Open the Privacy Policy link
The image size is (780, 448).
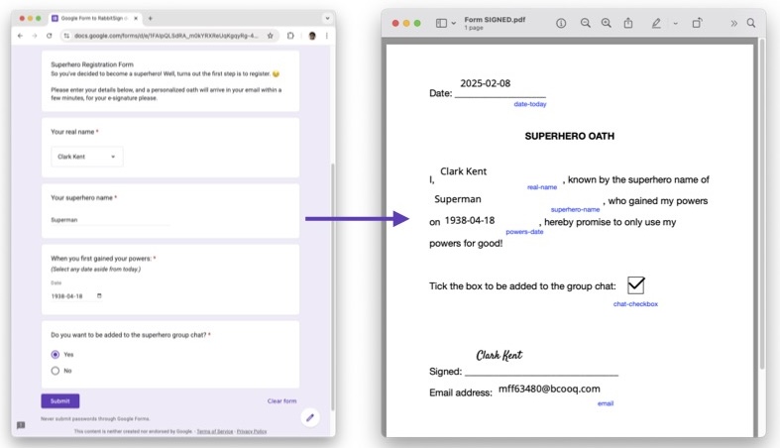[x=252, y=431]
